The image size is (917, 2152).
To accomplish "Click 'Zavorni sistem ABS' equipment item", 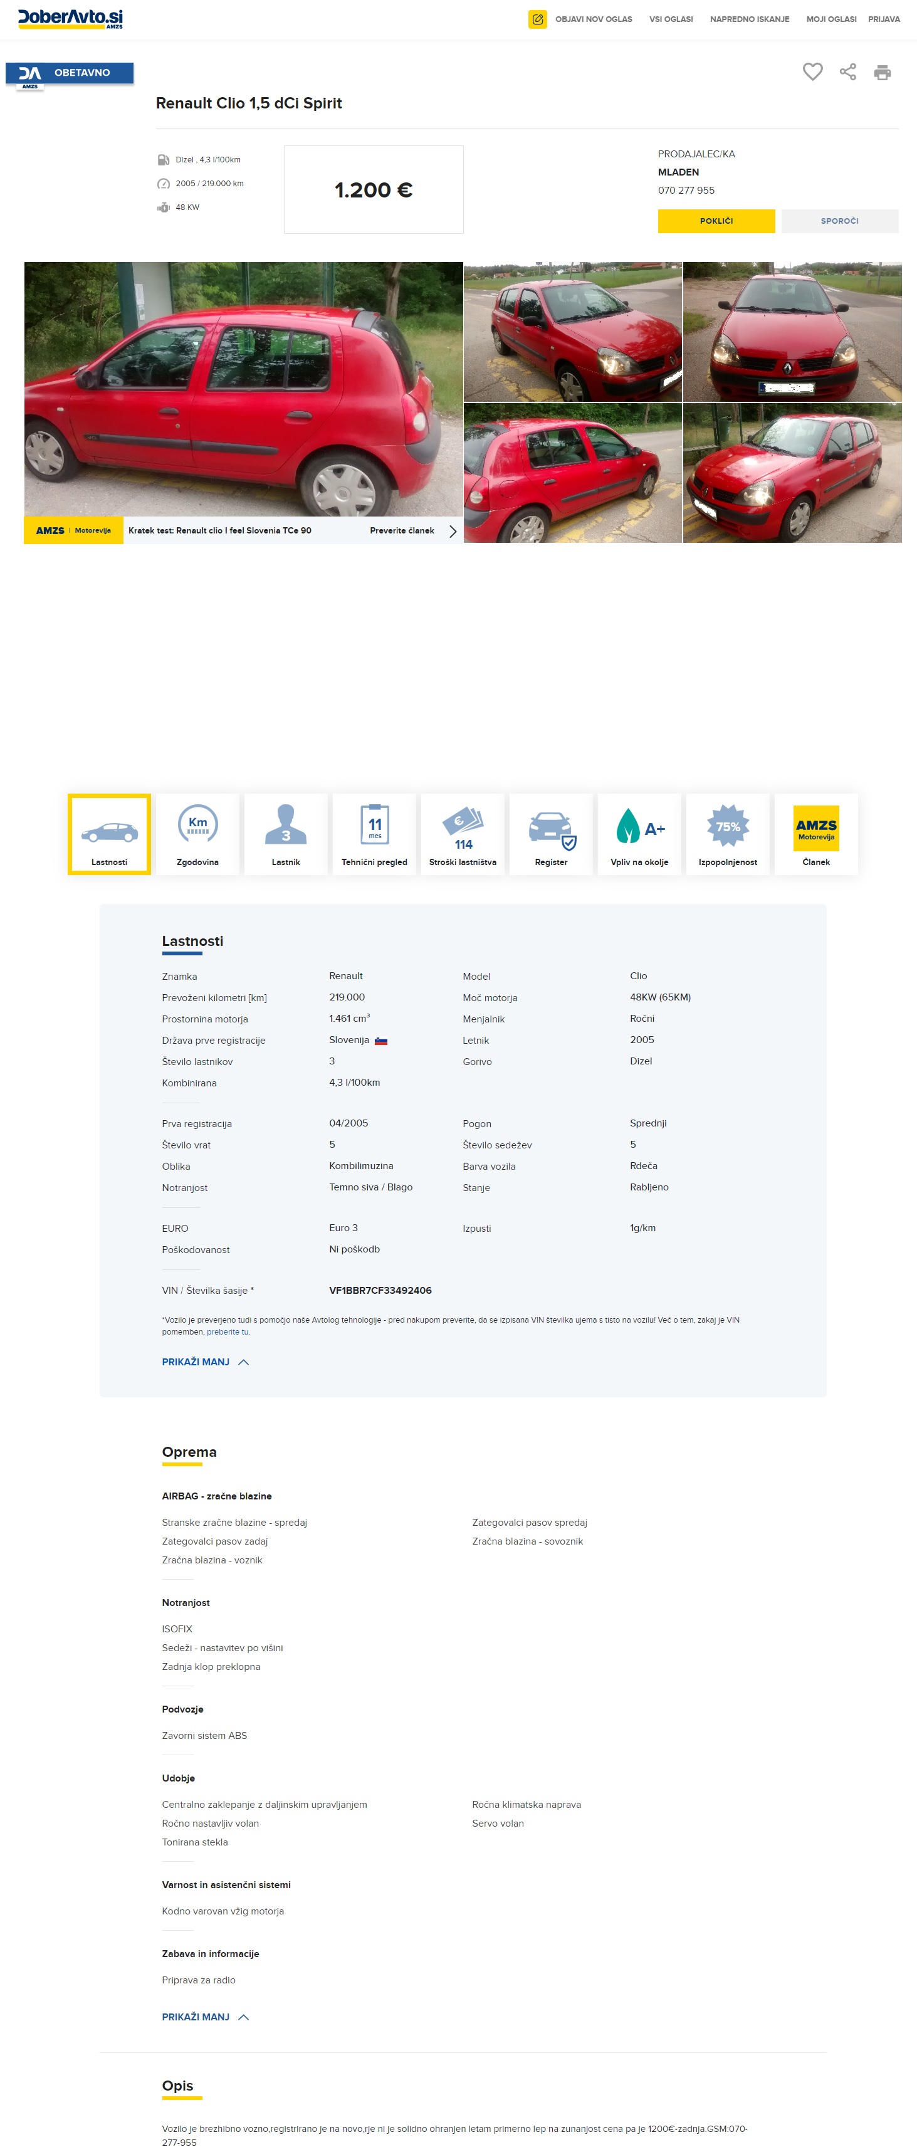I will click(x=204, y=1735).
